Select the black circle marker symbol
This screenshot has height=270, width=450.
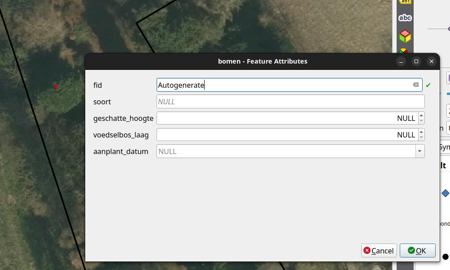click(x=445, y=257)
